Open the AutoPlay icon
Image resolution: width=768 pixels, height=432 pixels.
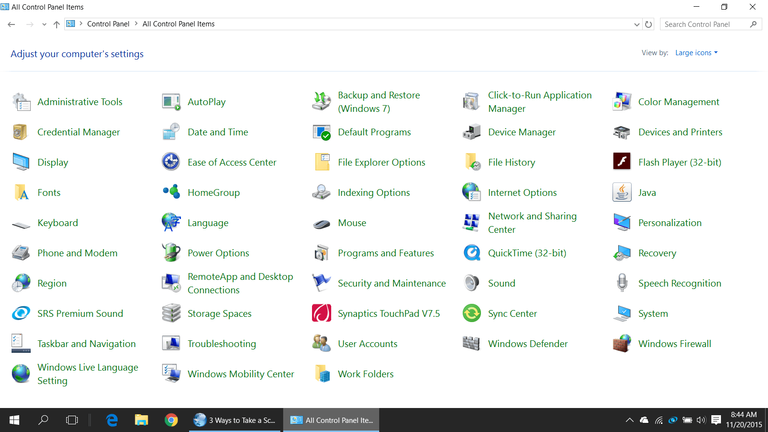click(171, 102)
